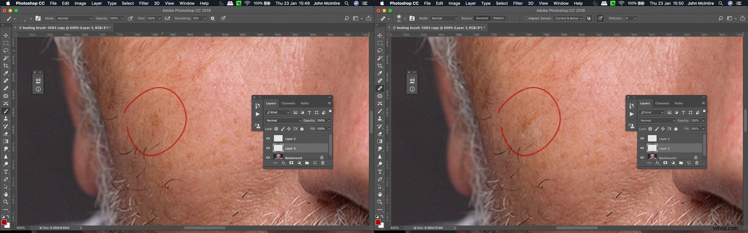The width and height of the screenshot is (748, 233).
Task: Open Opacity dropdown in left window options bar
Action: pyautogui.click(x=123, y=18)
